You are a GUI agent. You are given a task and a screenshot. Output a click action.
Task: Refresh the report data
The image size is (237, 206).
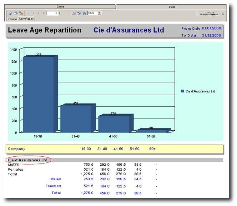(x=79, y=13)
